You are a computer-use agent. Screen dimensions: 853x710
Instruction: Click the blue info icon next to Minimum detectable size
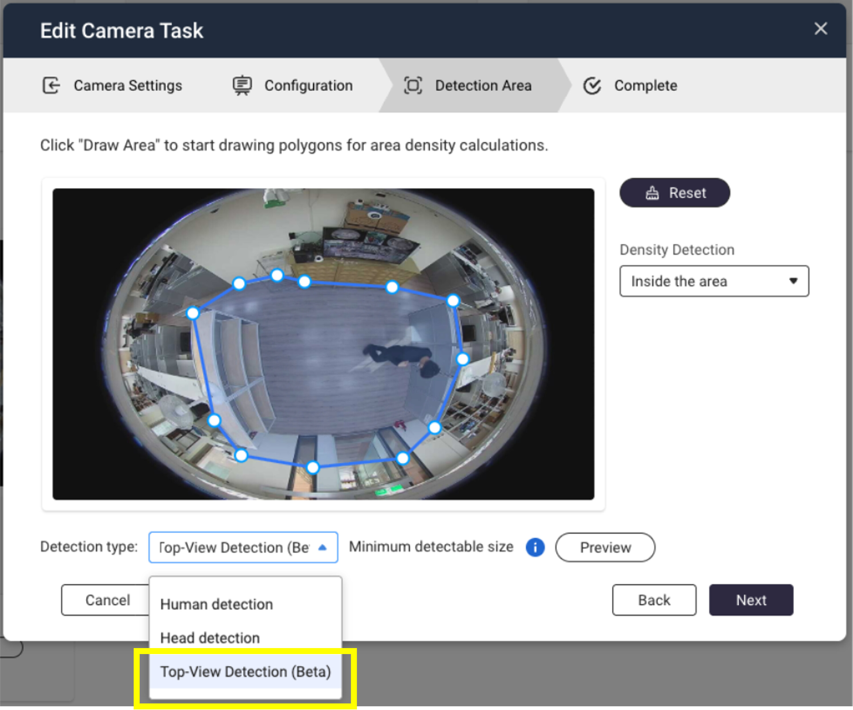(535, 547)
